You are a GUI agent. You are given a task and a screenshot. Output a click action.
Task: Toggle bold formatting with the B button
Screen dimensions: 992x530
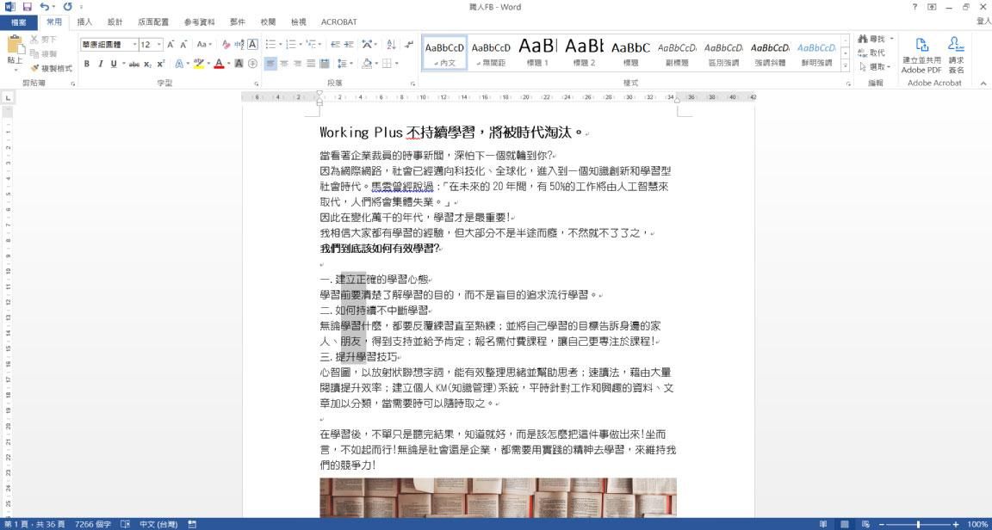coord(87,64)
